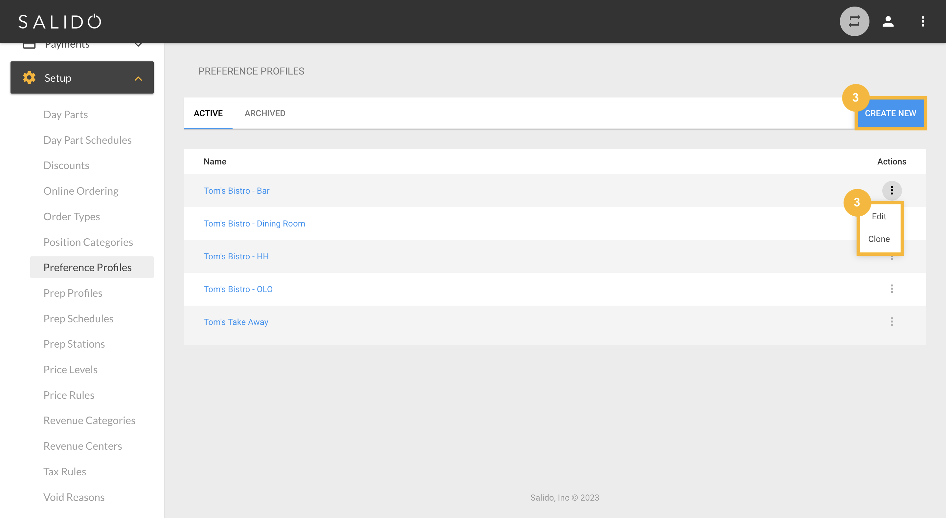This screenshot has height=518, width=946.
Task: Navigate to Price Levels
Action: (71, 369)
